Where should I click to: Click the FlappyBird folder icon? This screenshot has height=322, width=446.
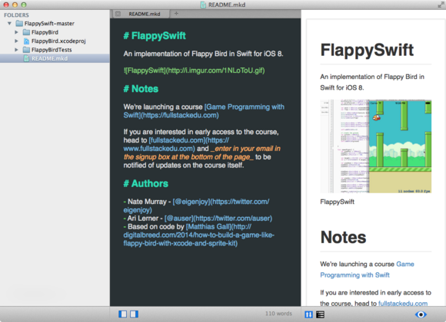[x=26, y=32]
